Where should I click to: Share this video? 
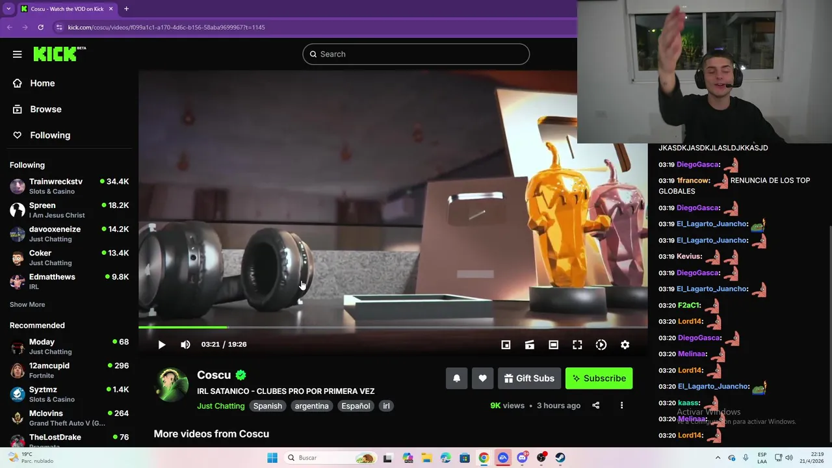click(x=595, y=406)
